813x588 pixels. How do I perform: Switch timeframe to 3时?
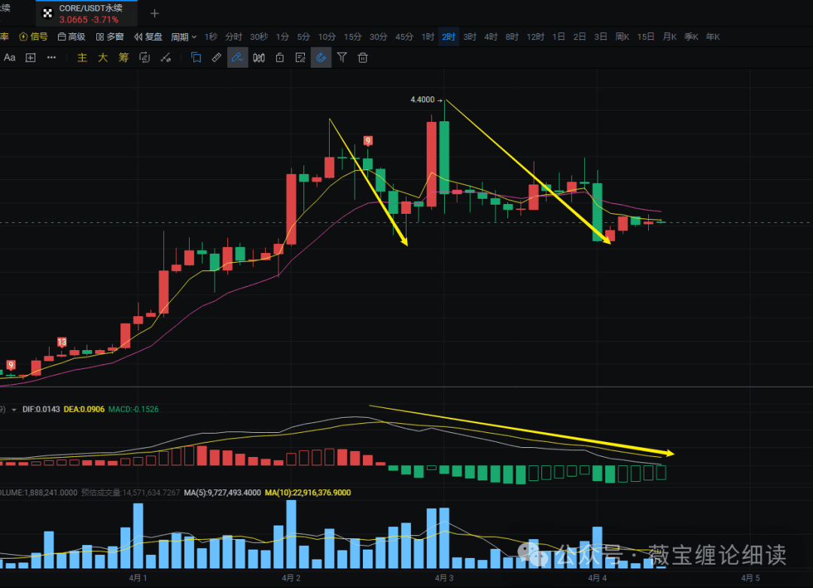pos(470,37)
